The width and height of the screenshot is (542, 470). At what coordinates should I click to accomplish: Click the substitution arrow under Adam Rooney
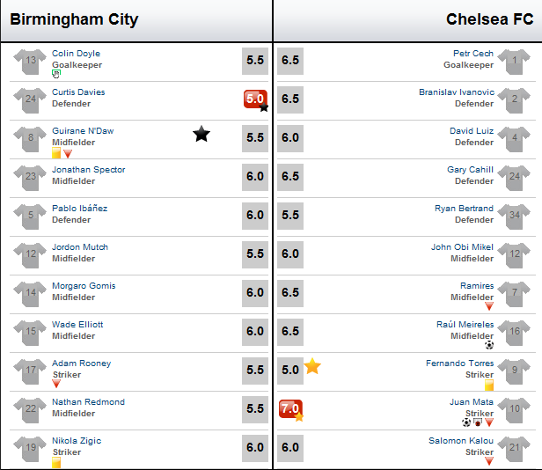pos(56,384)
